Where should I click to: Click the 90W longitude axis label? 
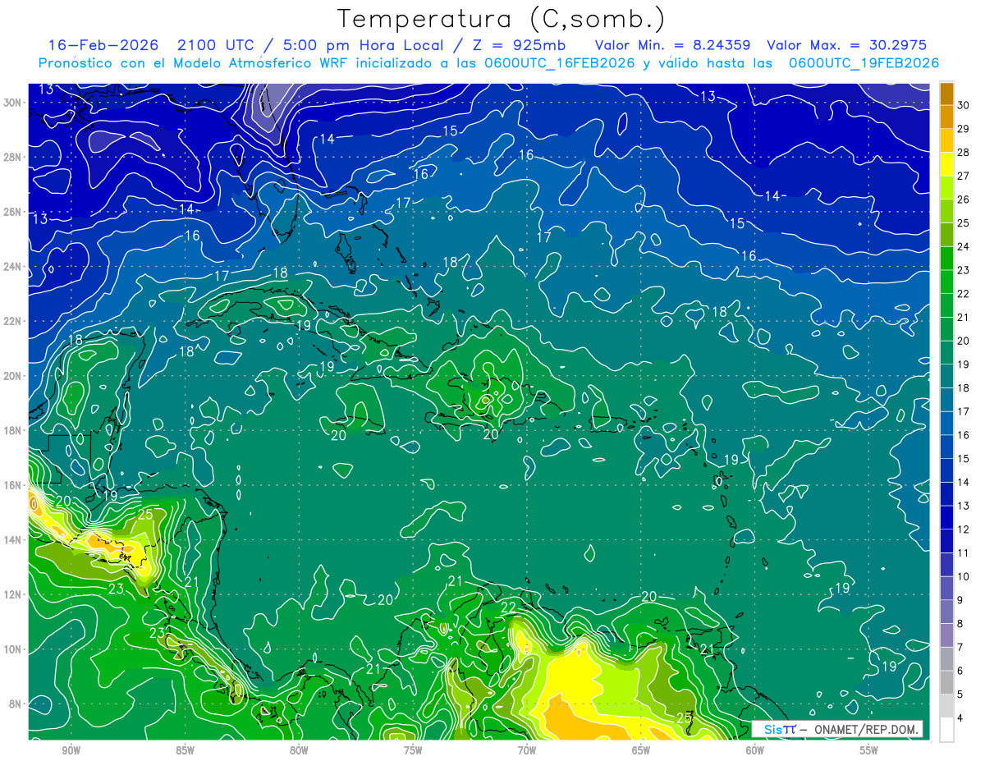(x=71, y=750)
